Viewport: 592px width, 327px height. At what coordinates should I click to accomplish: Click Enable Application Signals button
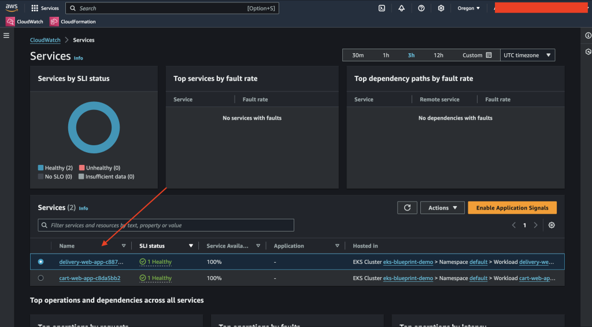[512, 208]
